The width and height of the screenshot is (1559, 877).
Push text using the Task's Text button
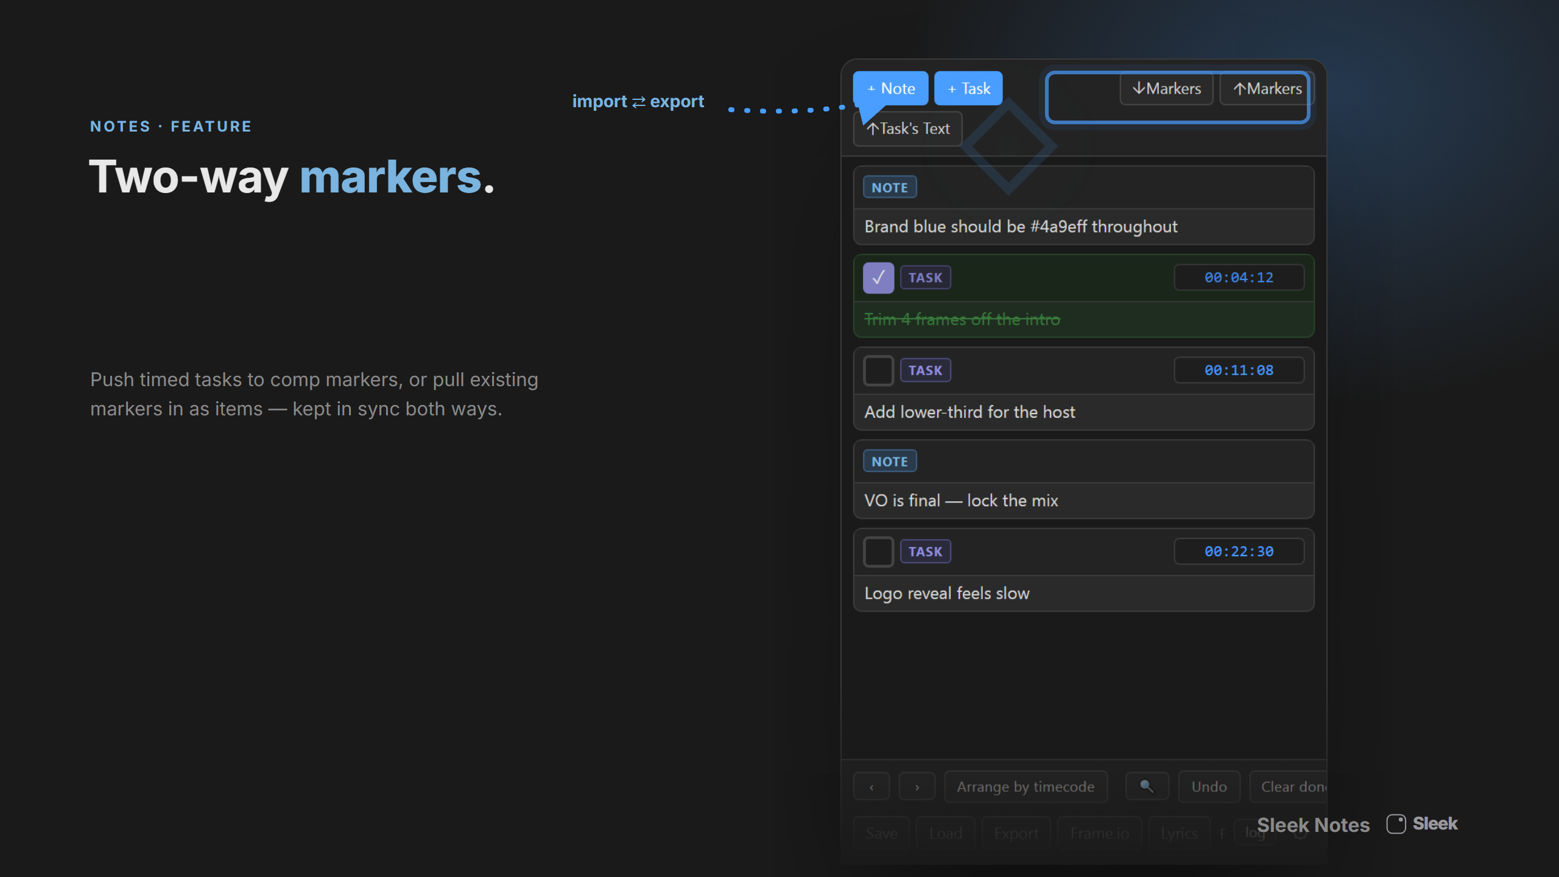tap(907, 129)
